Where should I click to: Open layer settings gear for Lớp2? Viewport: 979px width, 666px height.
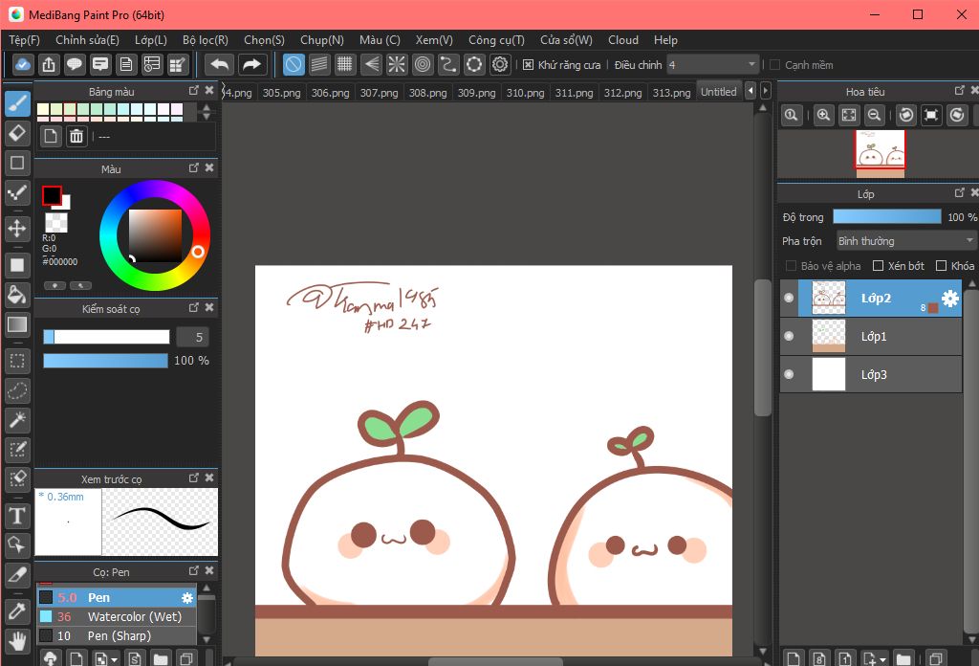click(949, 299)
